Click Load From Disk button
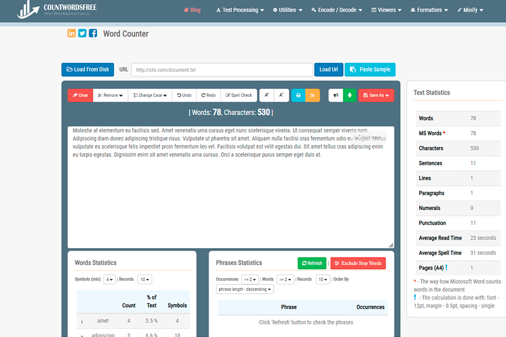Viewport: 506px width, 337px height. tap(88, 70)
